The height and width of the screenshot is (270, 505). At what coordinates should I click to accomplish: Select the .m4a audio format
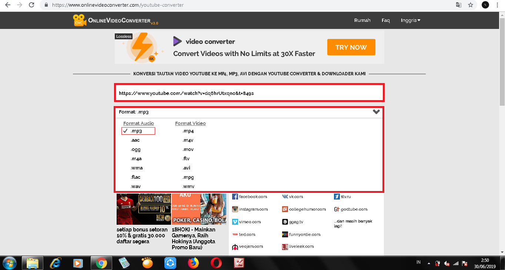tap(136, 159)
